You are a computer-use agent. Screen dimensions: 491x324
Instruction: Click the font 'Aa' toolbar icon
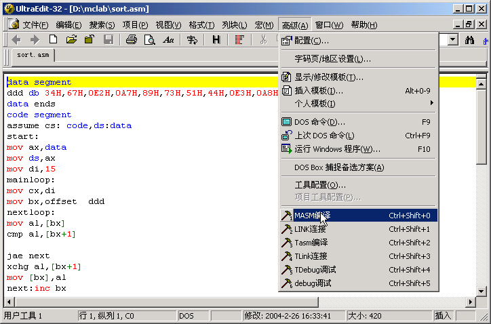(x=168, y=40)
